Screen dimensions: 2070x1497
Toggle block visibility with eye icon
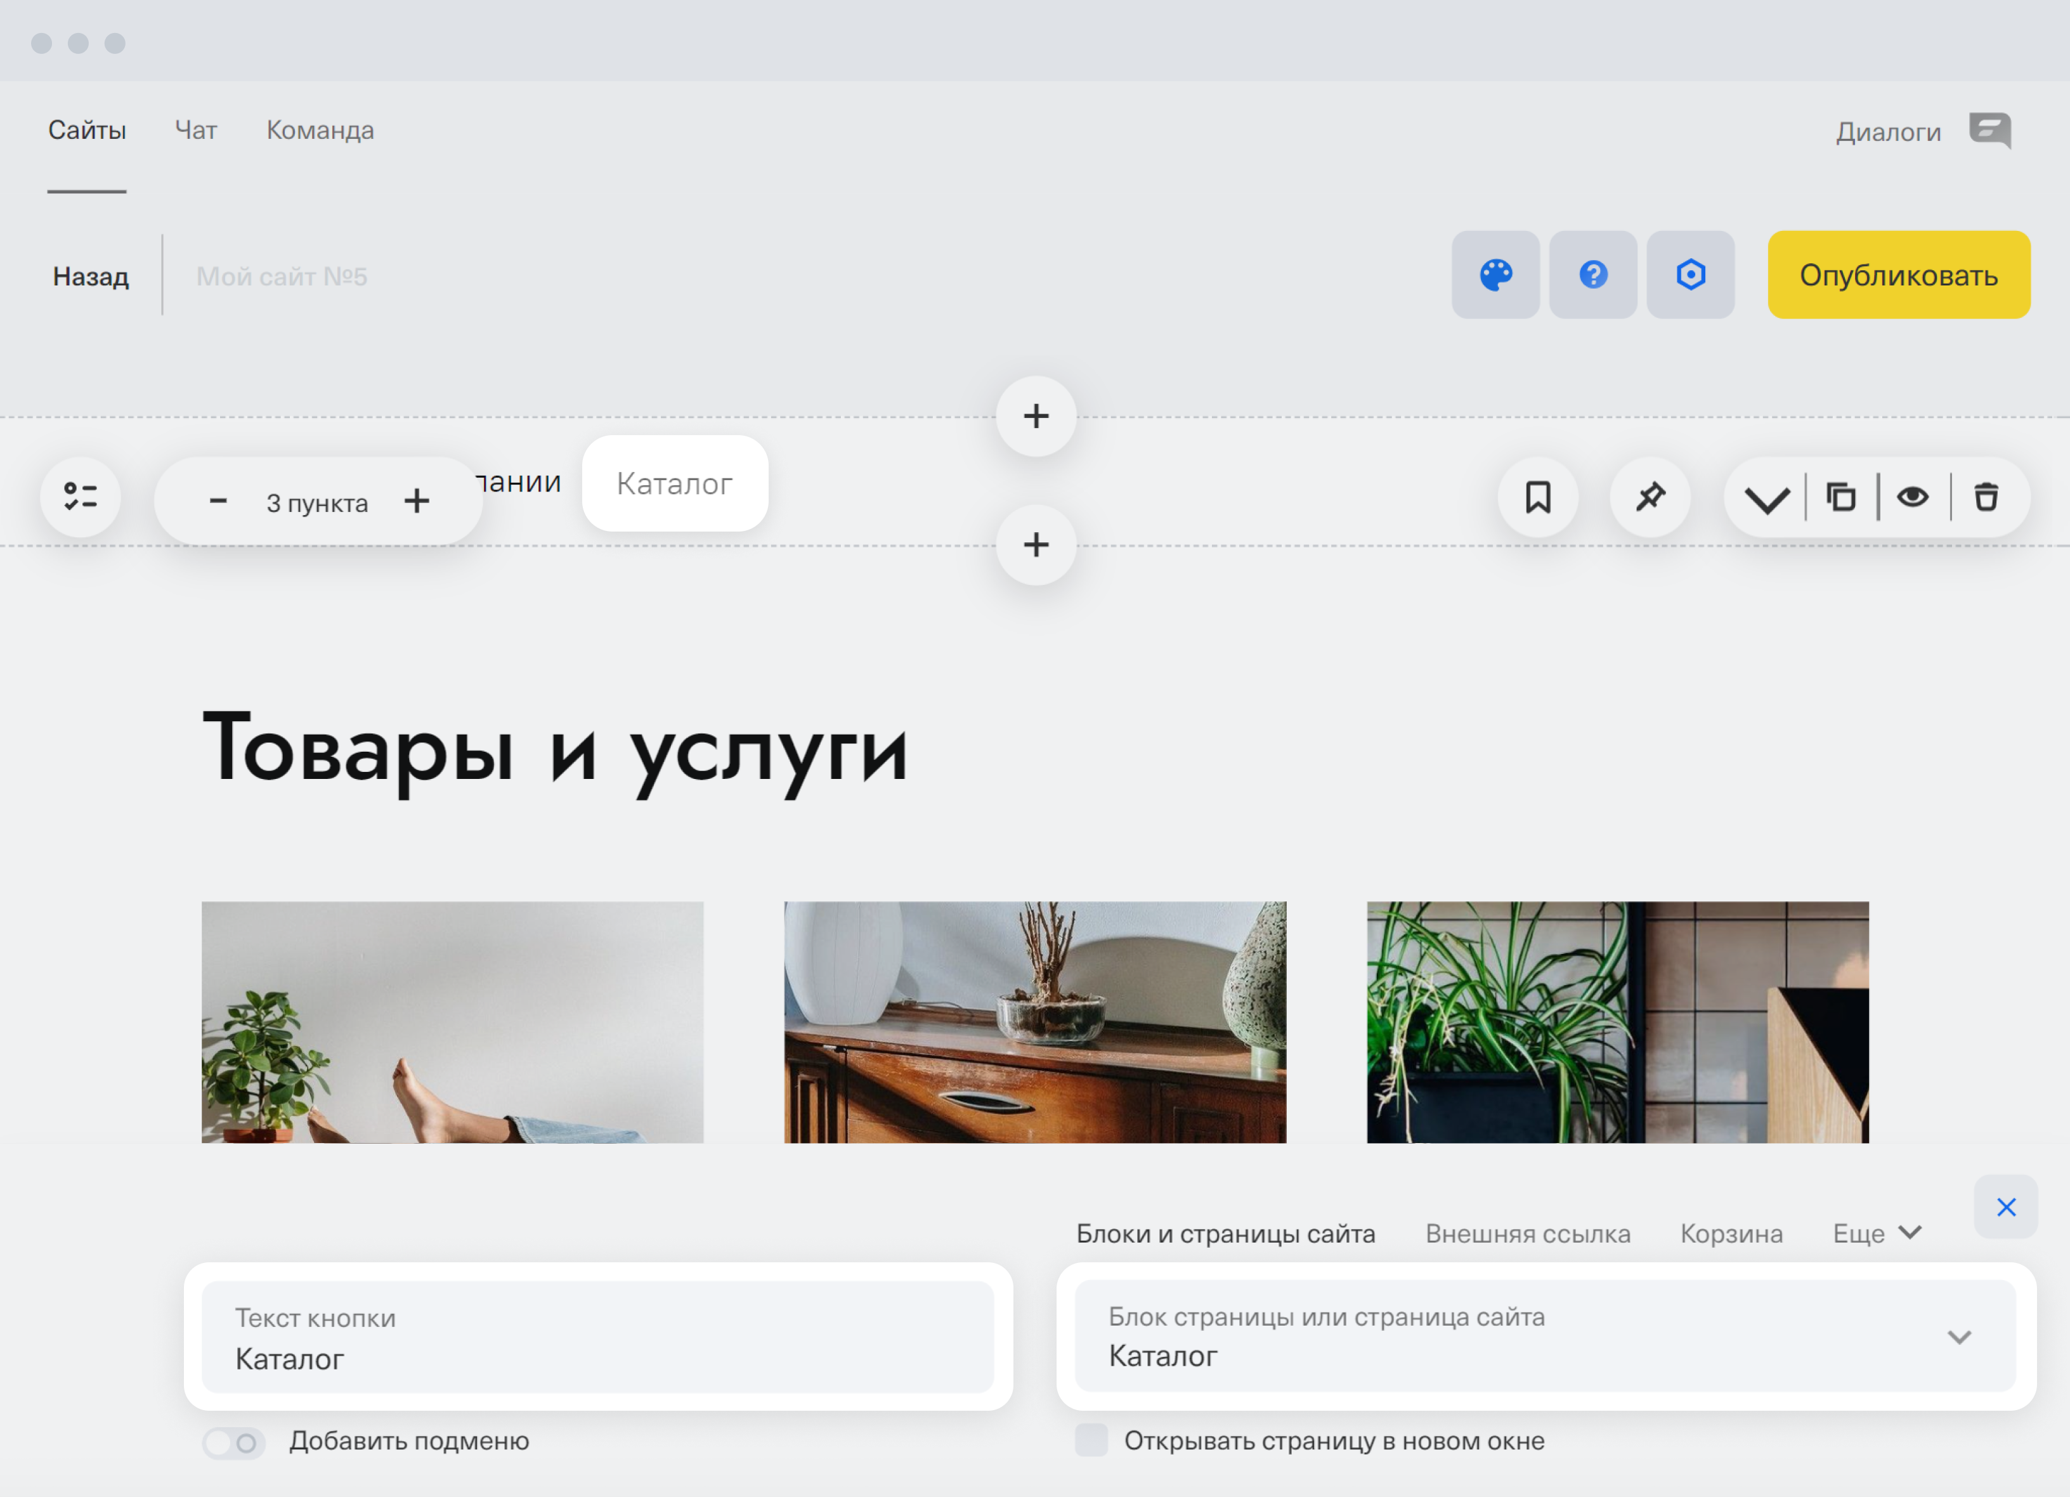1912,497
